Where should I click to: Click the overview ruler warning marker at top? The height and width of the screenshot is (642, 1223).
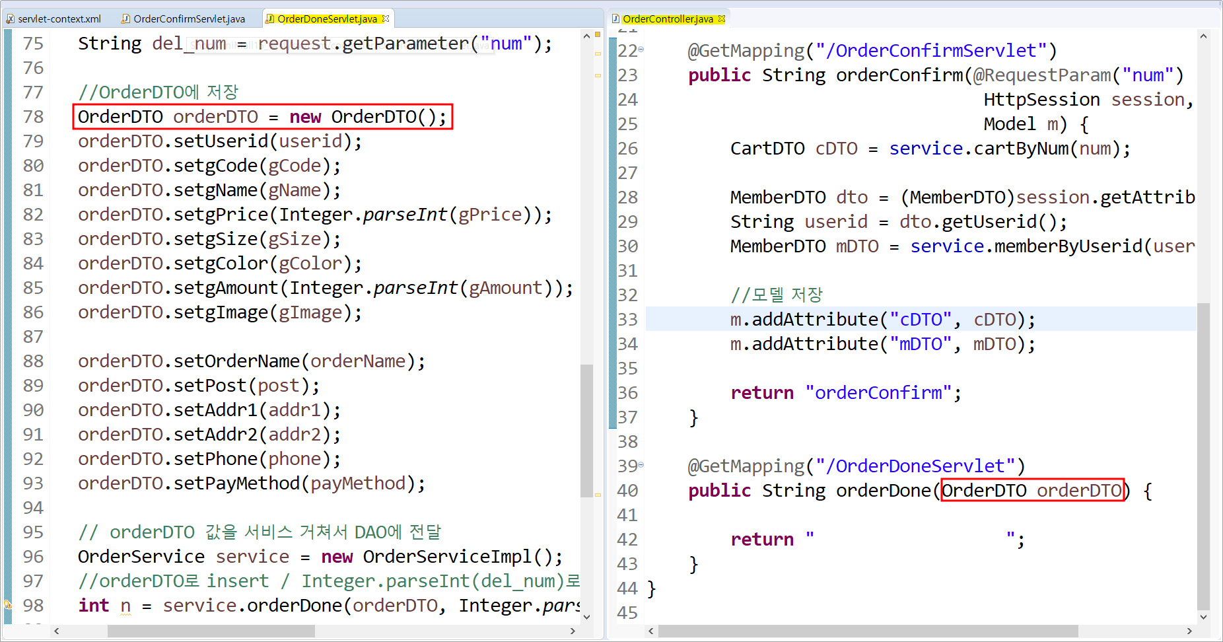[x=598, y=34]
